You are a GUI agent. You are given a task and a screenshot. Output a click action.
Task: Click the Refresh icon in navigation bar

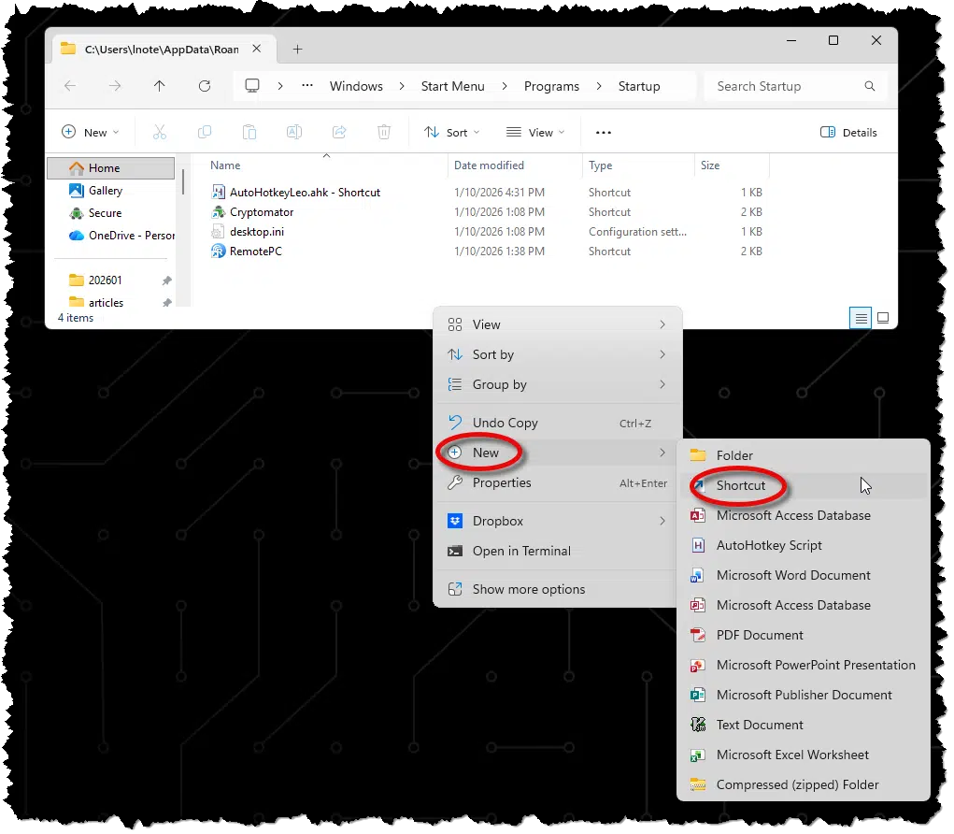[x=205, y=86]
